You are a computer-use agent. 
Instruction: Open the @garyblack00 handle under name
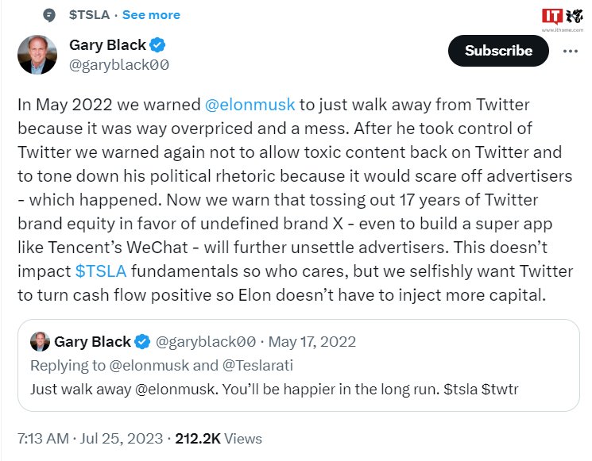[119, 65]
